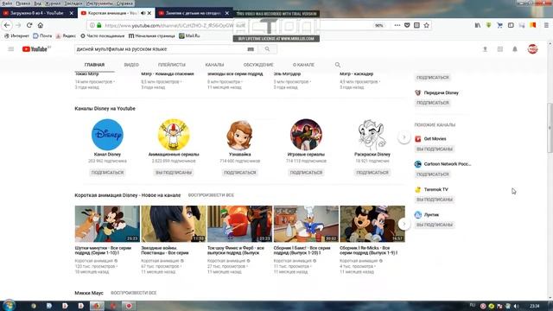
Task: Reload the page with the refresh icon
Action: 29,25
